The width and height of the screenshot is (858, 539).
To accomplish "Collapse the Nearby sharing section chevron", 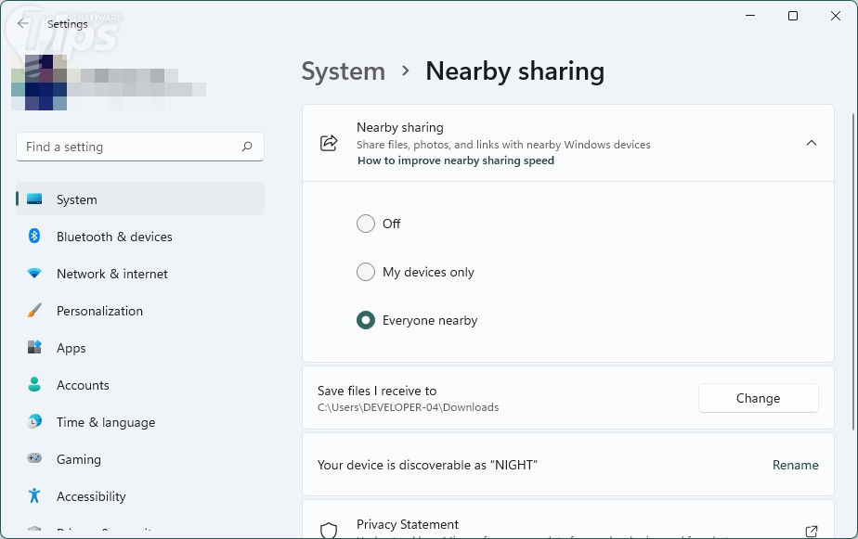I will point(811,143).
